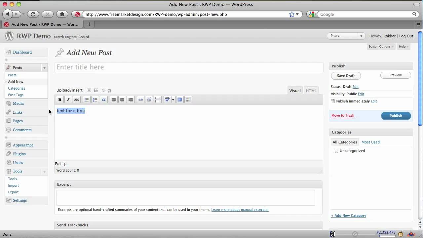The height and width of the screenshot is (238, 423).
Task: Click the blue Publish button
Action: click(x=396, y=116)
